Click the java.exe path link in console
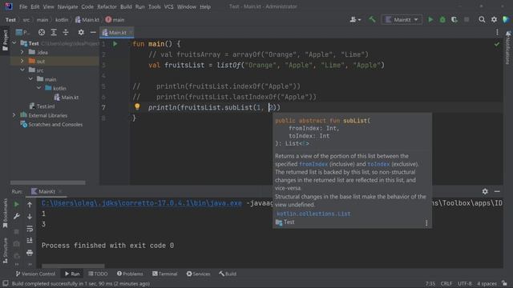Viewport: 513px width, 288px height. click(141, 203)
